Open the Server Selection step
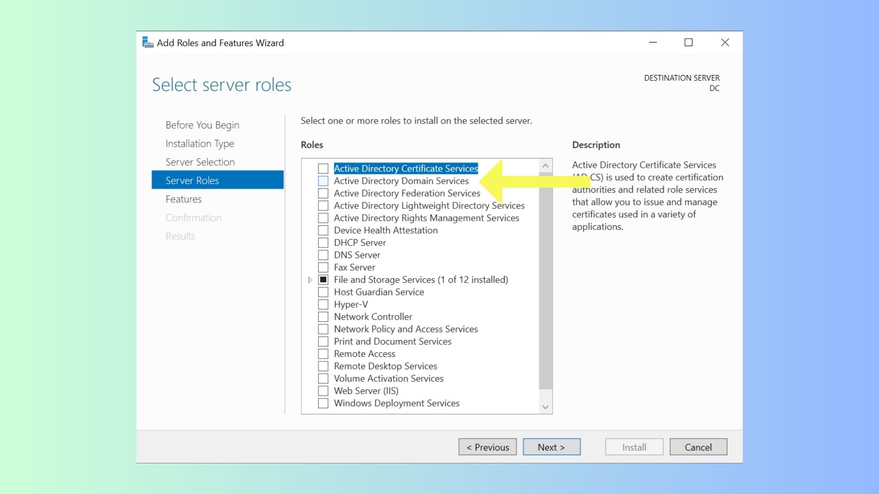 [x=200, y=162]
